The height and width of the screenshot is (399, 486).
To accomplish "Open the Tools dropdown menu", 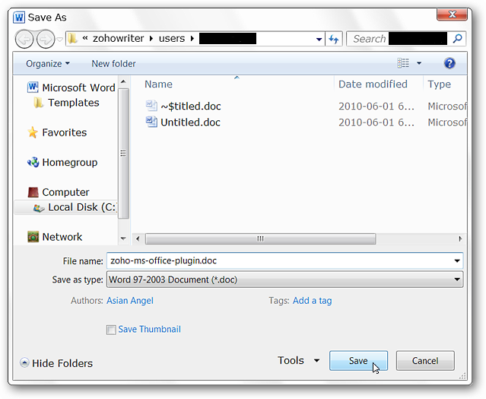I will pyautogui.click(x=298, y=360).
